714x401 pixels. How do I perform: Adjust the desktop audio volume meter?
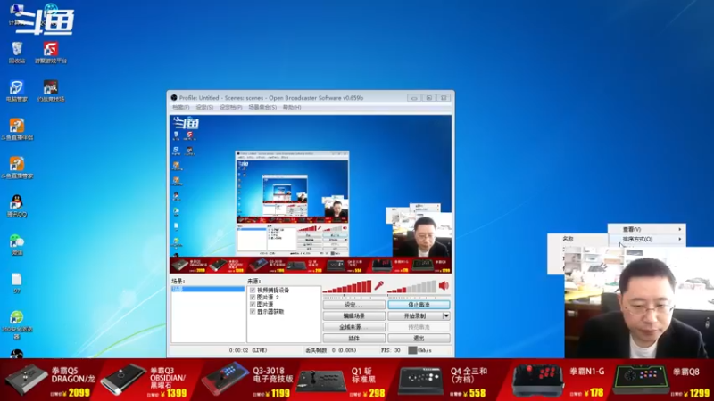click(412, 286)
